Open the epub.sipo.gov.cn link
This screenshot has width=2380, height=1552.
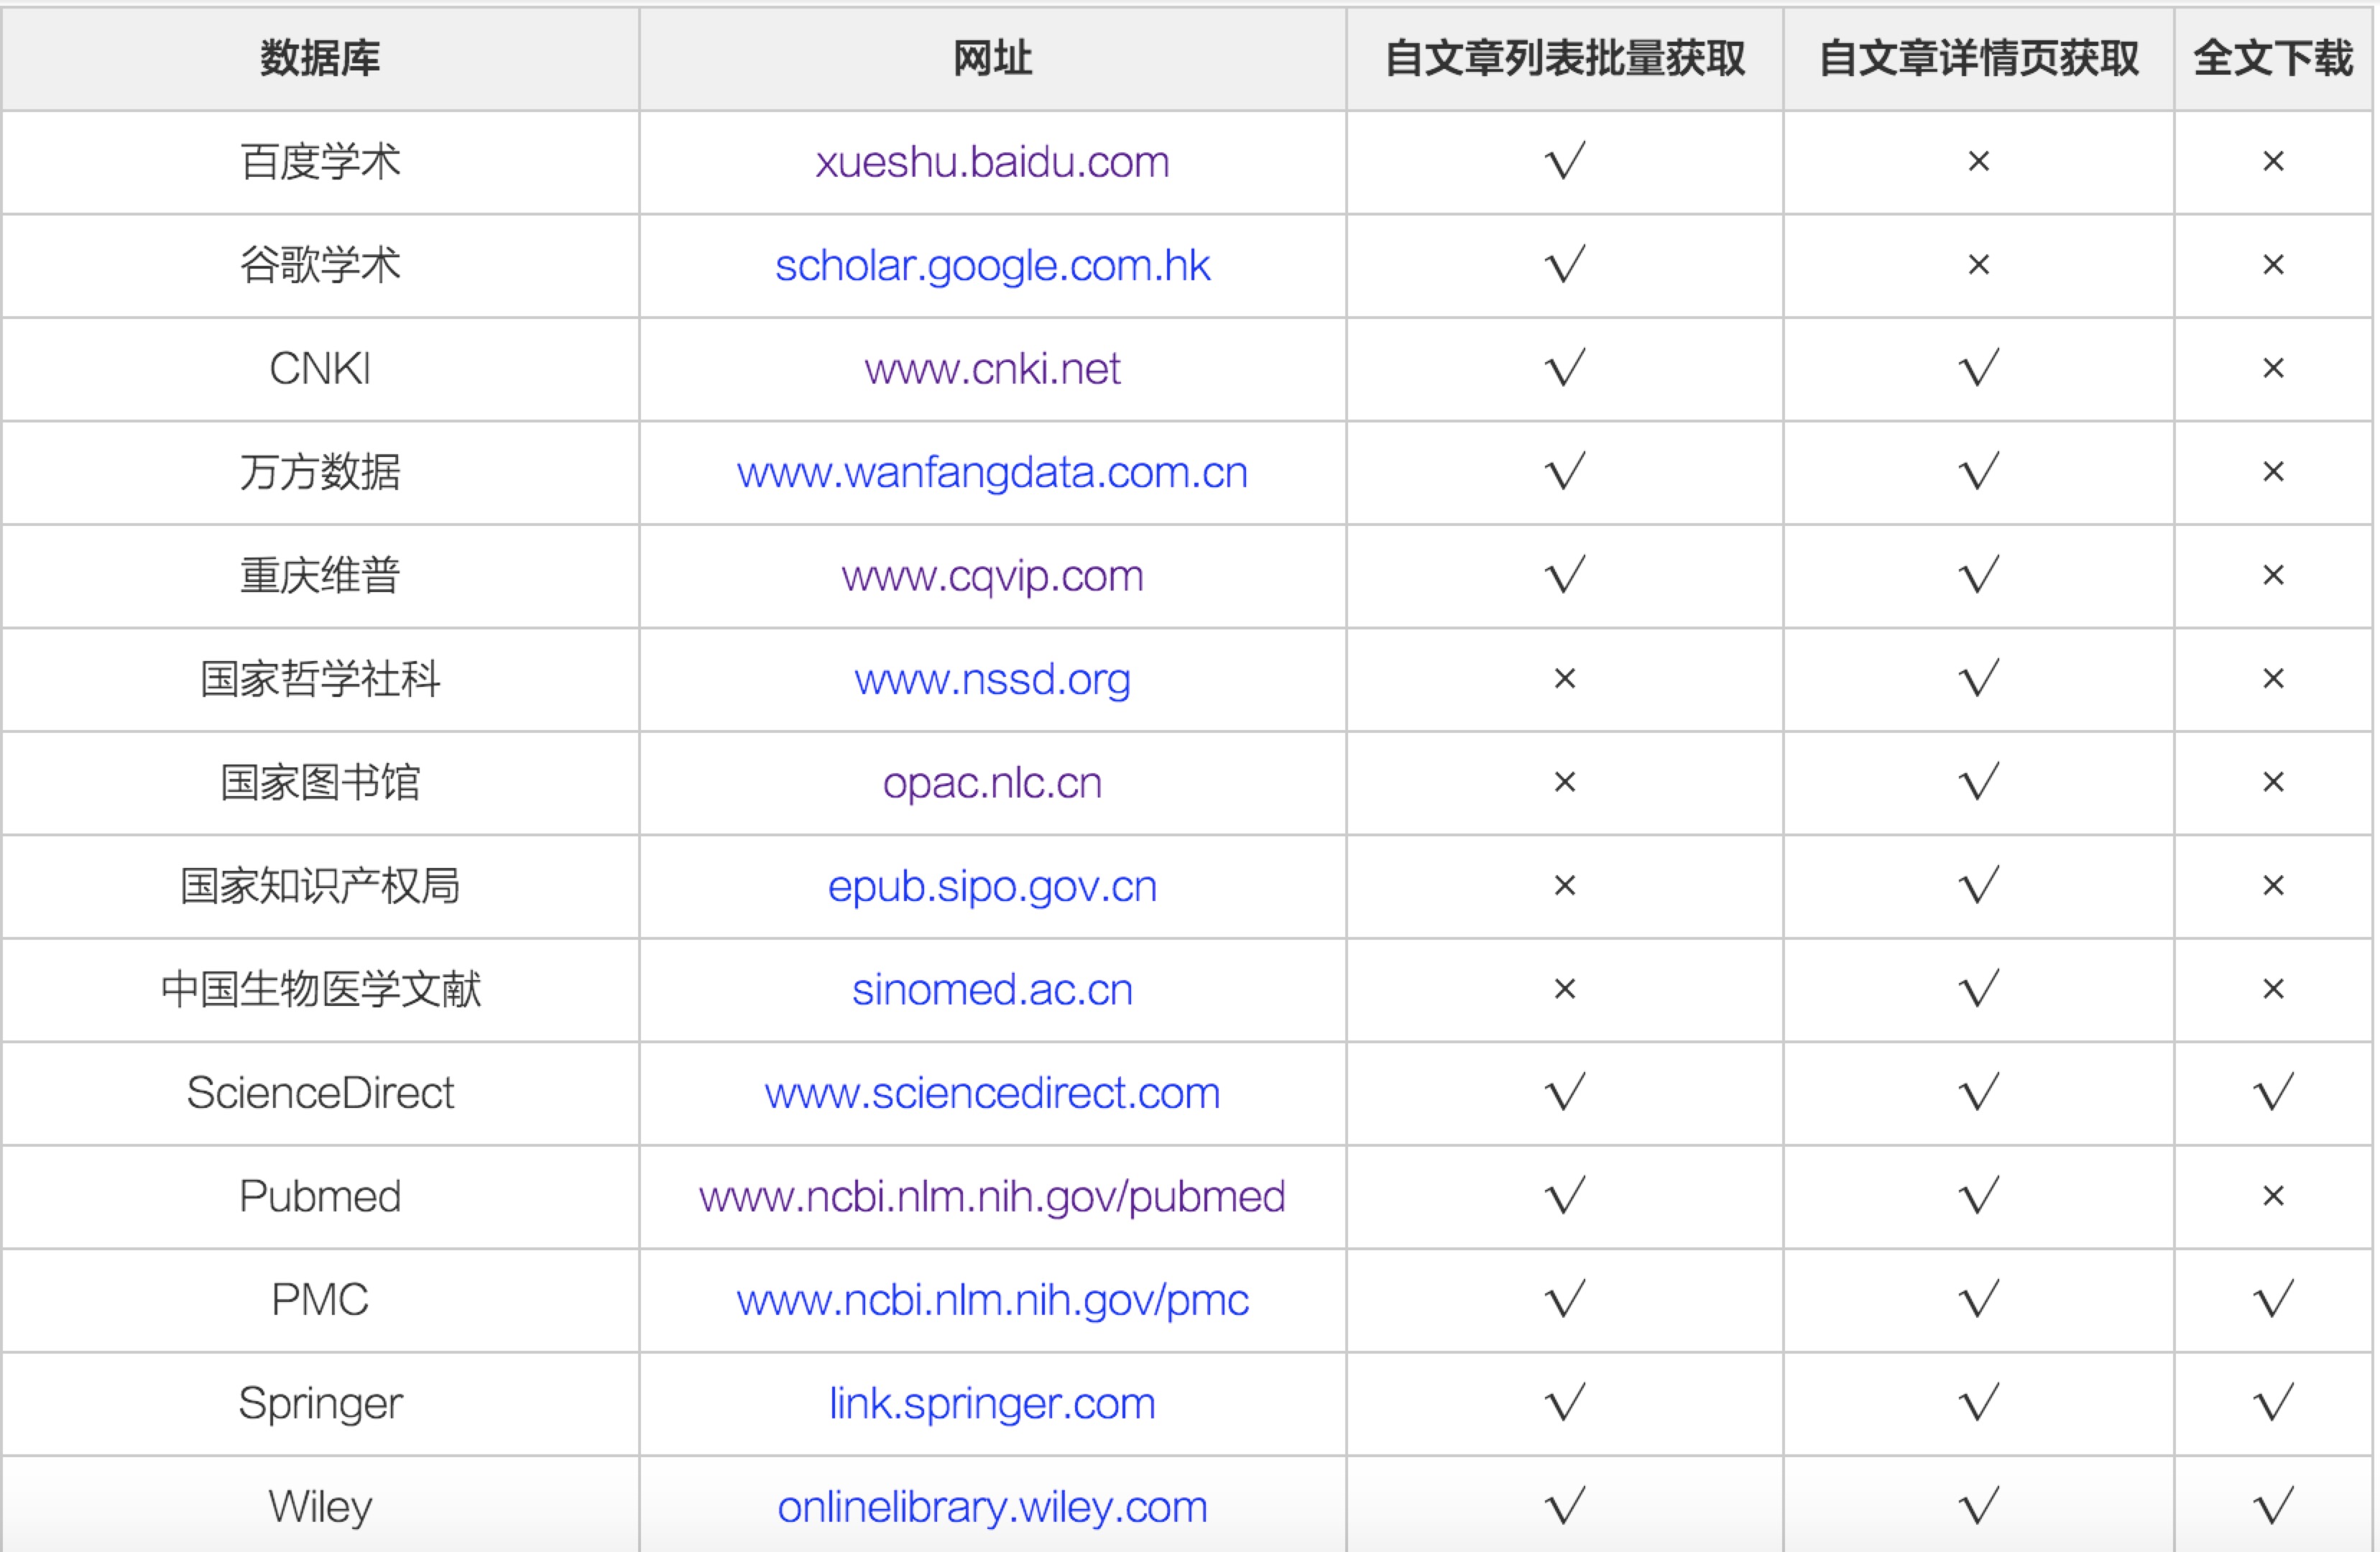tap(992, 887)
